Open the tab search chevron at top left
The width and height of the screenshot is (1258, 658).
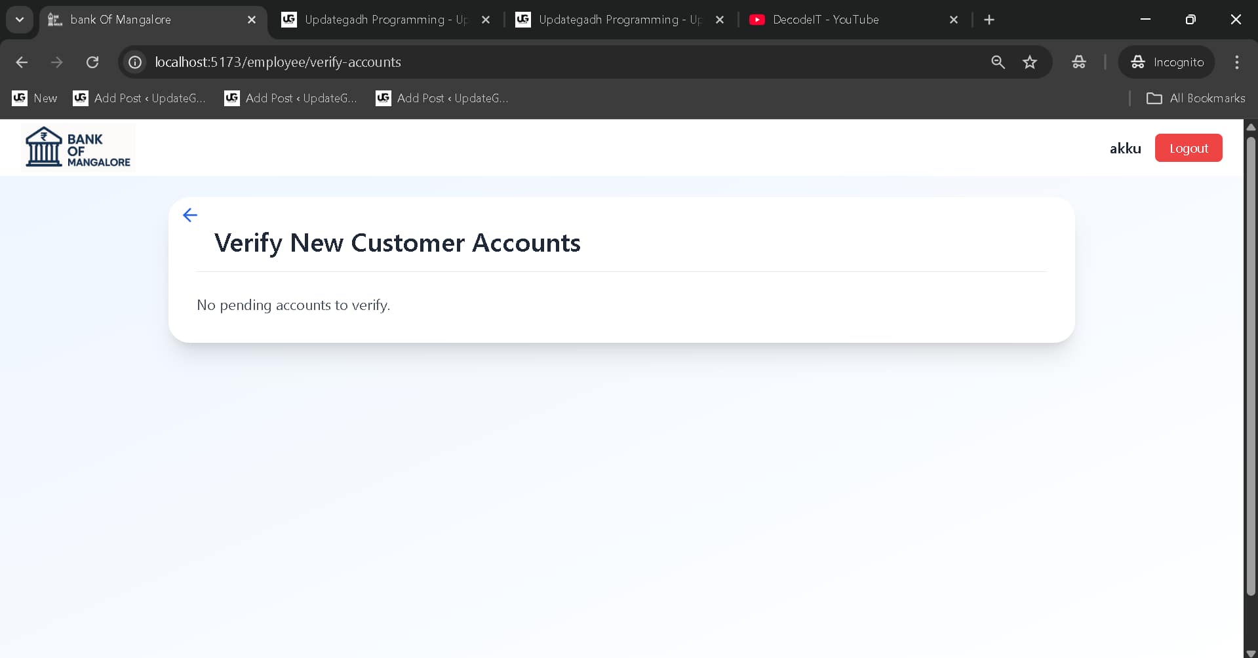pos(19,20)
